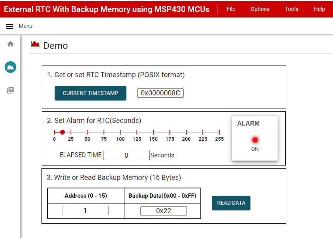Image resolution: width=333 pixels, height=238 pixels.
Task: Click the 255 mark on alarm slider
Action: click(219, 132)
